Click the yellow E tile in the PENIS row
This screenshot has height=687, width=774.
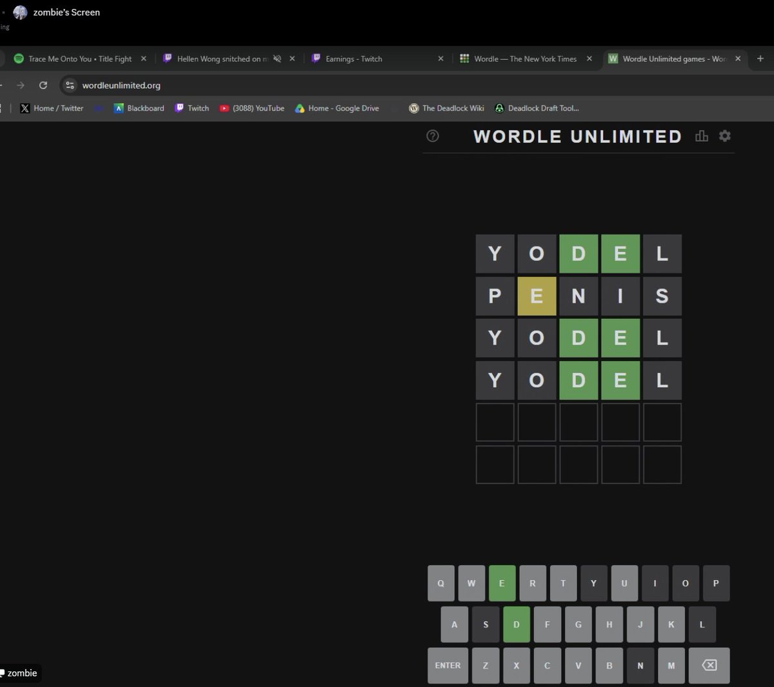[537, 296]
